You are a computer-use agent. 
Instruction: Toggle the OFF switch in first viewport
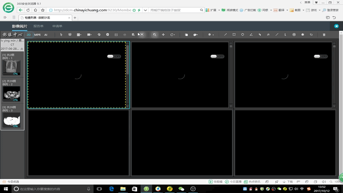point(114,56)
